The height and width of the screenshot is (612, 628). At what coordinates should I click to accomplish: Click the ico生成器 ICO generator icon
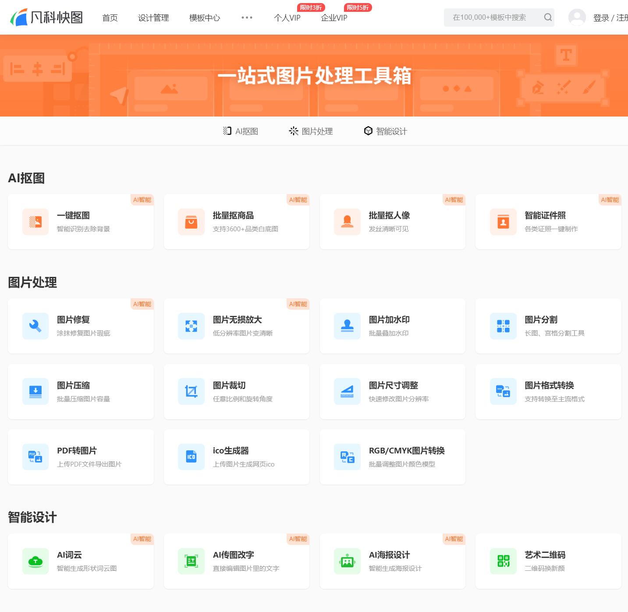pyautogui.click(x=191, y=456)
